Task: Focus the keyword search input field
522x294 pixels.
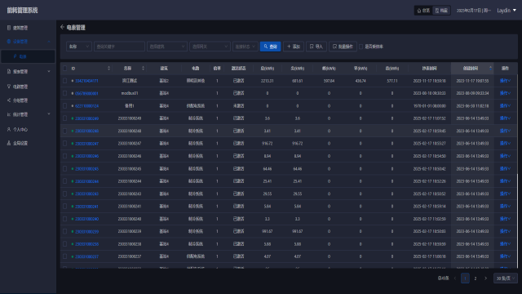Action: (x=119, y=47)
